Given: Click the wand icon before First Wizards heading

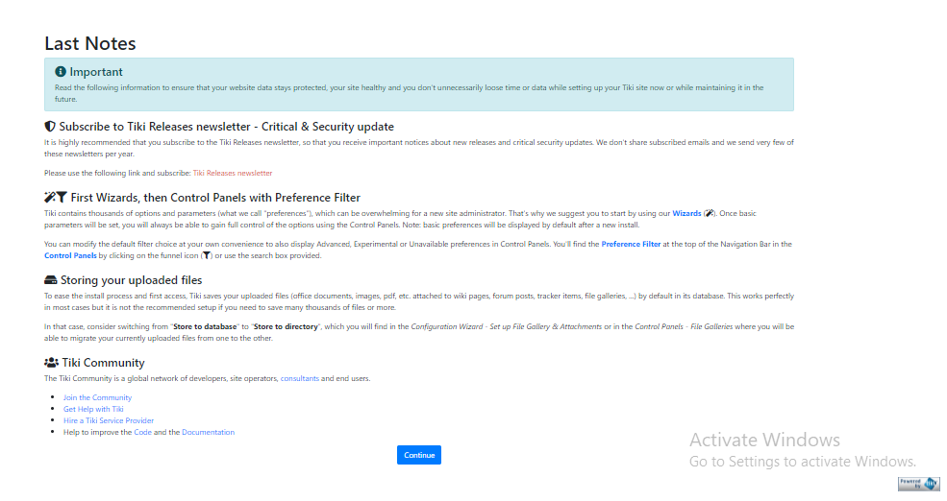Looking at the screenshot, I should [50, 197].
